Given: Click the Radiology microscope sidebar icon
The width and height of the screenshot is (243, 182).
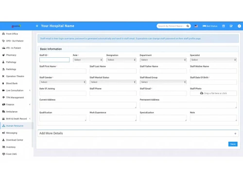Looking at the screenshot, I should [x=3, y=69].
